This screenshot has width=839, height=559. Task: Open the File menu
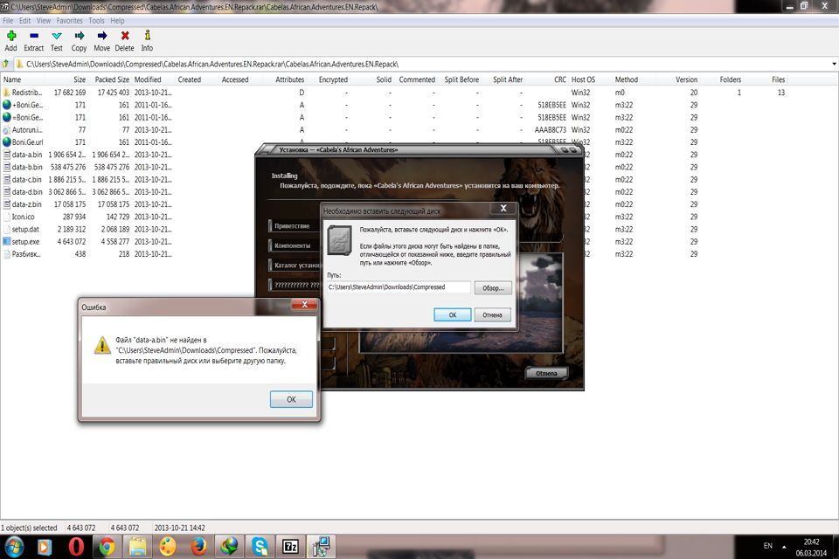8,21
